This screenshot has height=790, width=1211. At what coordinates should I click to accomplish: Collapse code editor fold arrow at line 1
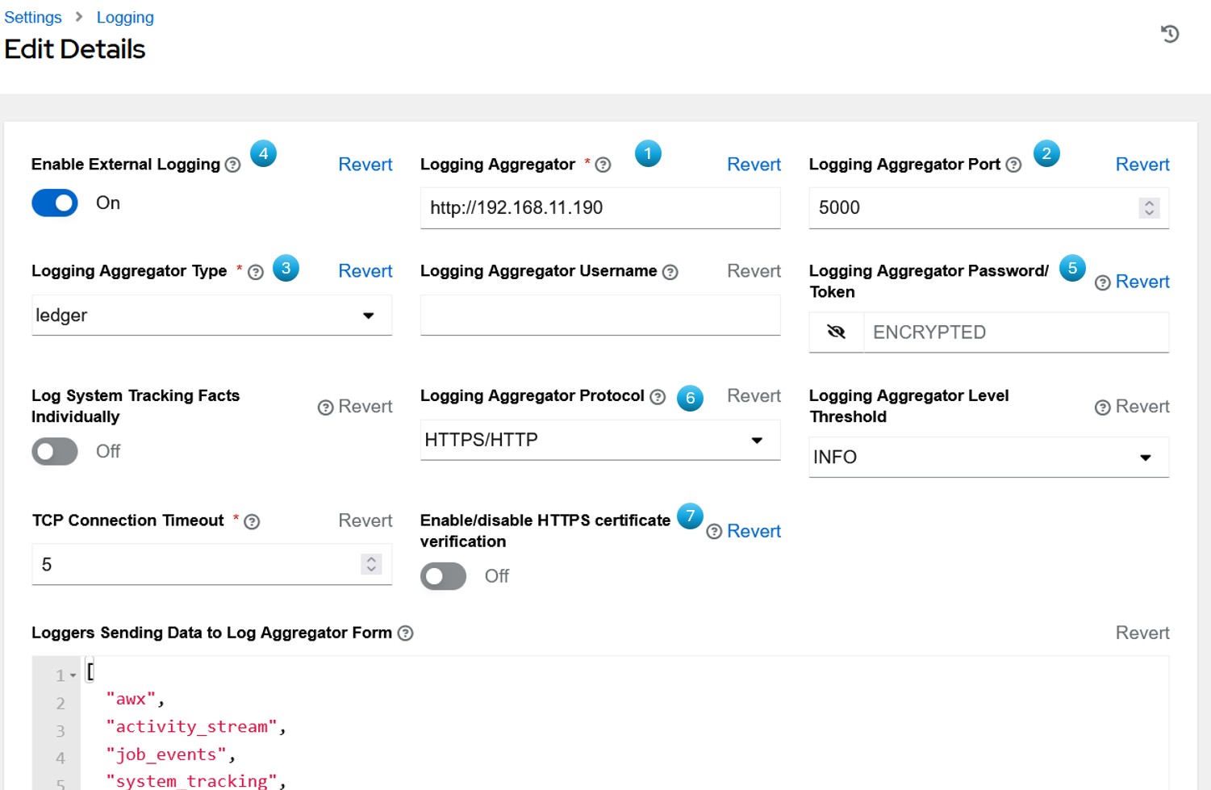point(73,675)
